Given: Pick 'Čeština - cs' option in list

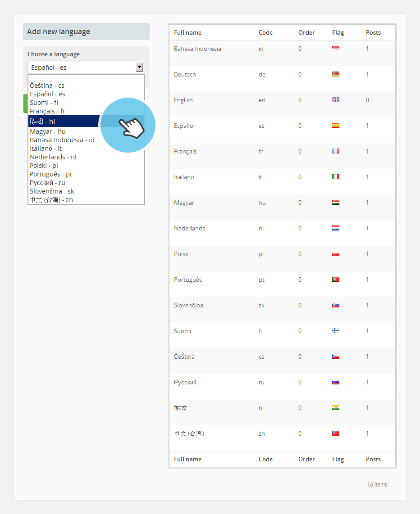Looking at the screenshot, I should [47, 85].
